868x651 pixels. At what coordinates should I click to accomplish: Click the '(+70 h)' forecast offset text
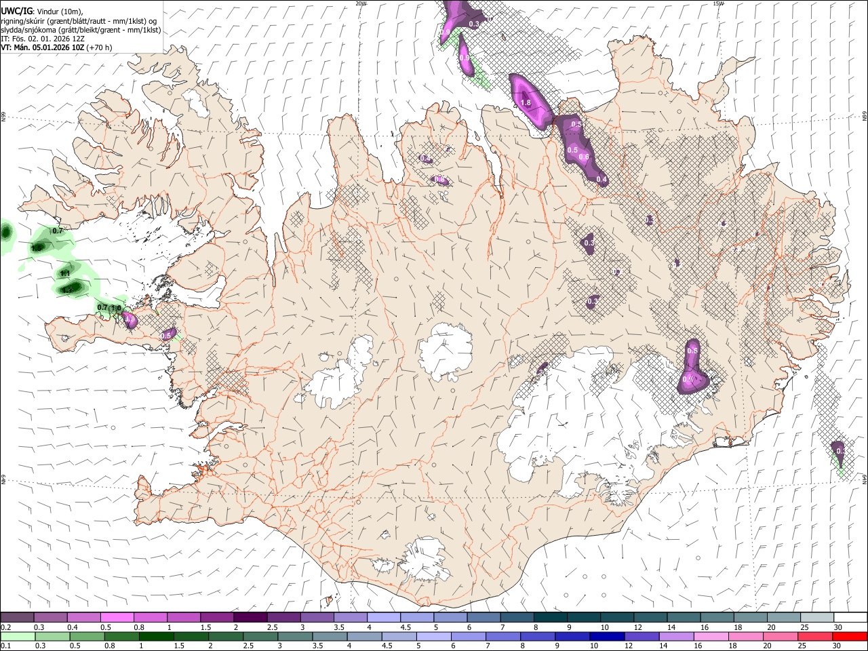tap(99, 47)
